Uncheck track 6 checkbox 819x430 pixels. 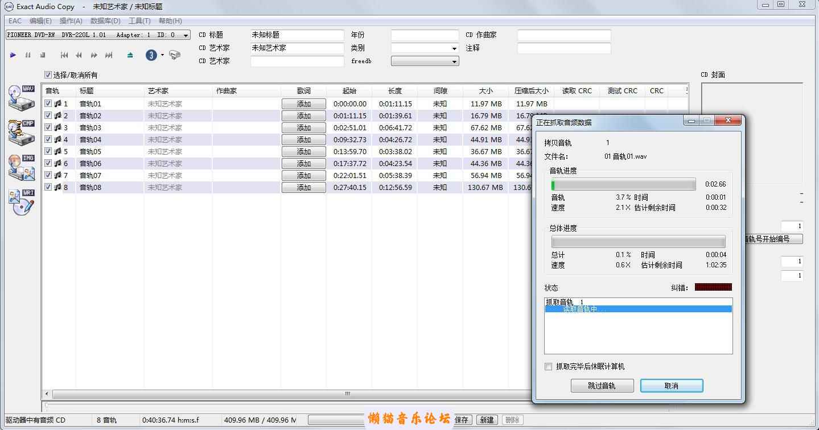[x=48, y=163]
